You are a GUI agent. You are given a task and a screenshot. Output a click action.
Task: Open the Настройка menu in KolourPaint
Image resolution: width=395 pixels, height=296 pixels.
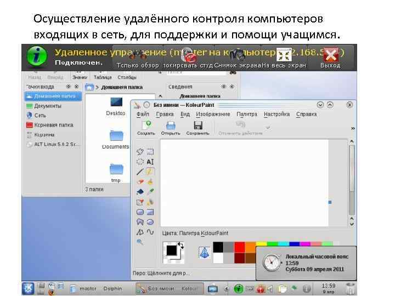(276, 114)
